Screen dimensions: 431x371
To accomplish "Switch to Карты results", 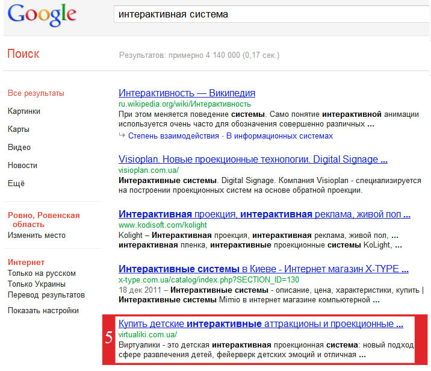I will [x=19, y=129].
